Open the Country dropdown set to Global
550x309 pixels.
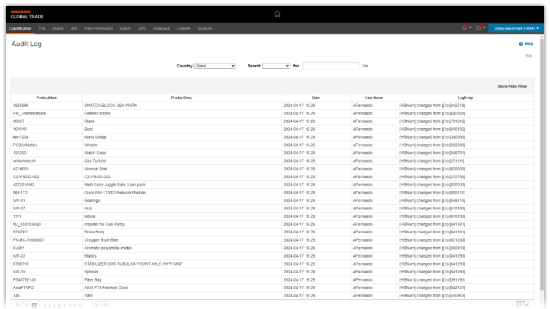coord(215,66)
